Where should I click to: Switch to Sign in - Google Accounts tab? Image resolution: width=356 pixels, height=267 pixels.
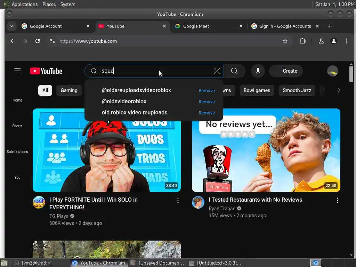pos(285,26)
